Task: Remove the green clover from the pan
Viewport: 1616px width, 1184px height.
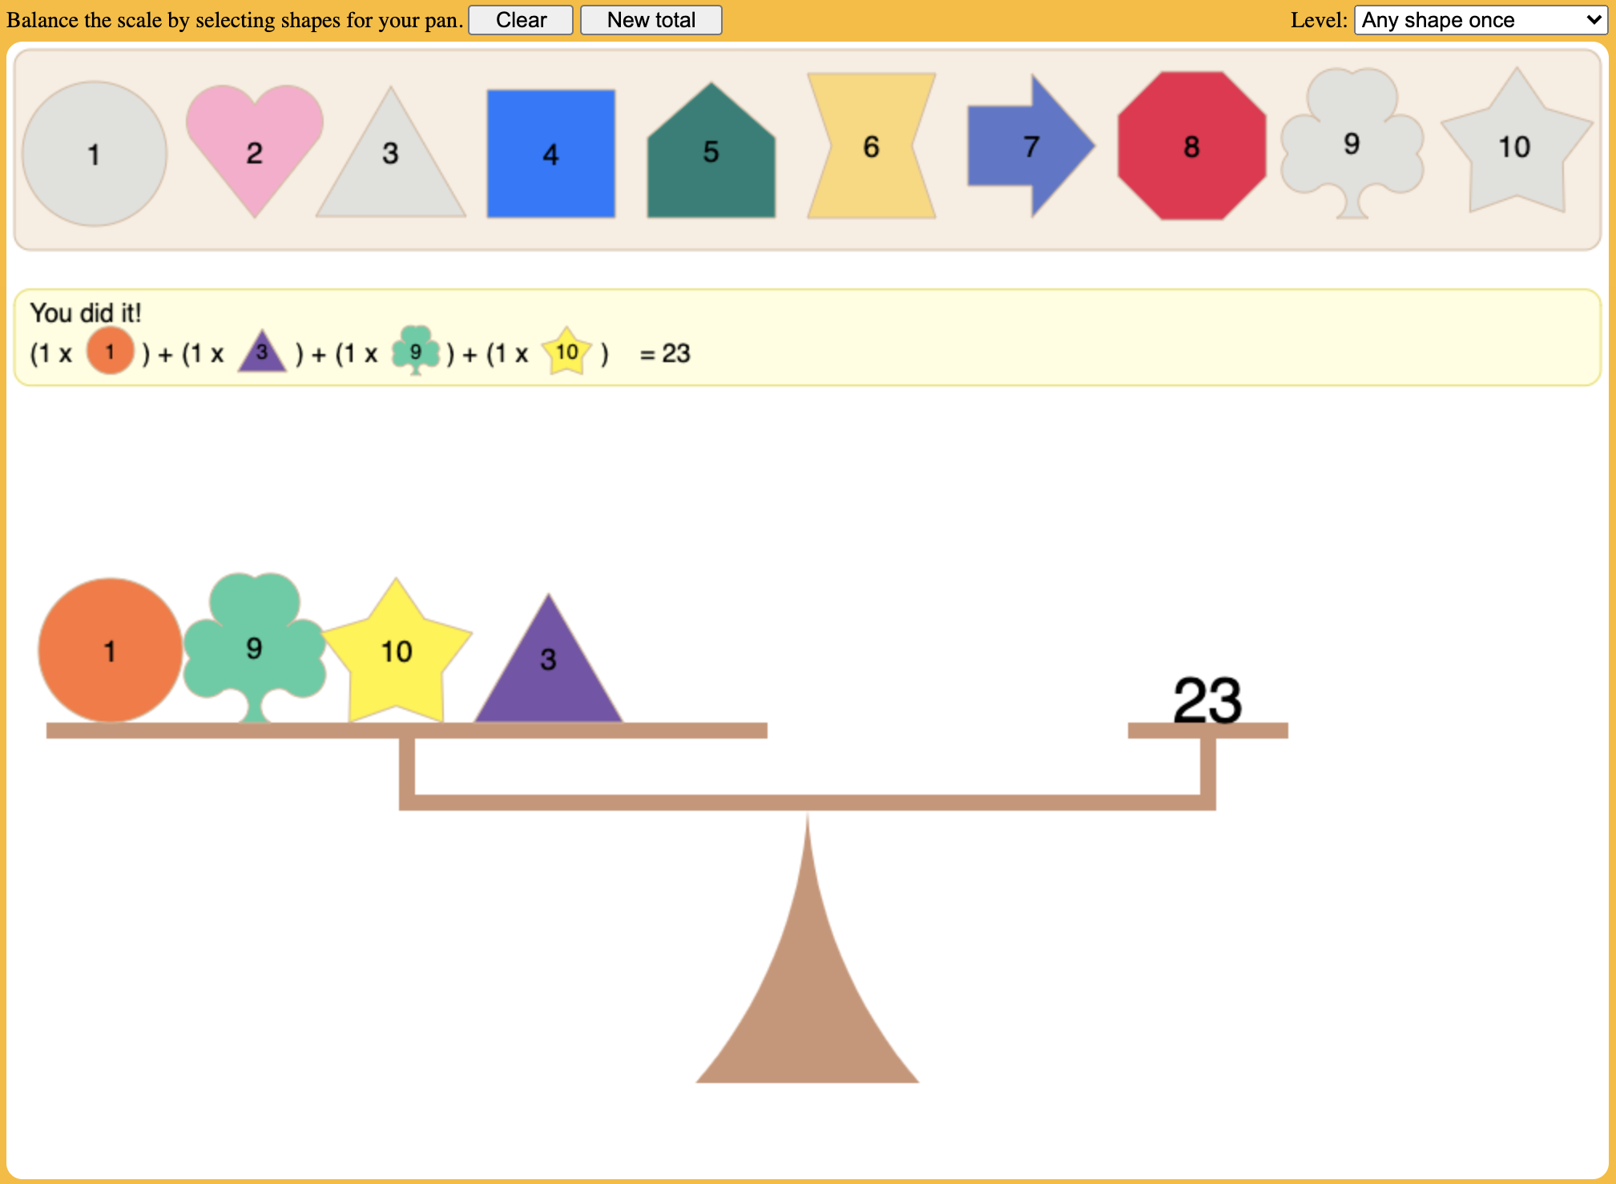Action: (x=255, y=649)
